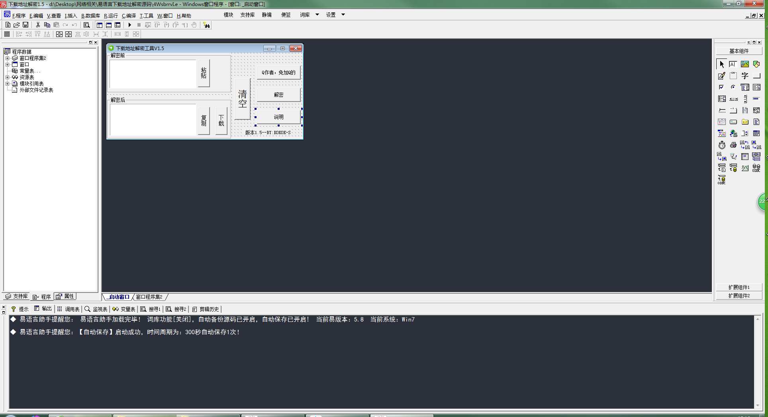Select the printer component icon
This screenshot has height=417, width=768.
733,145
